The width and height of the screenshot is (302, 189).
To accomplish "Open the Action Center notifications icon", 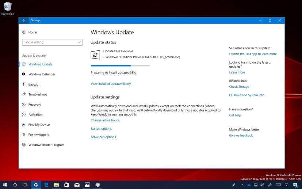I will (x=296, y=185).
